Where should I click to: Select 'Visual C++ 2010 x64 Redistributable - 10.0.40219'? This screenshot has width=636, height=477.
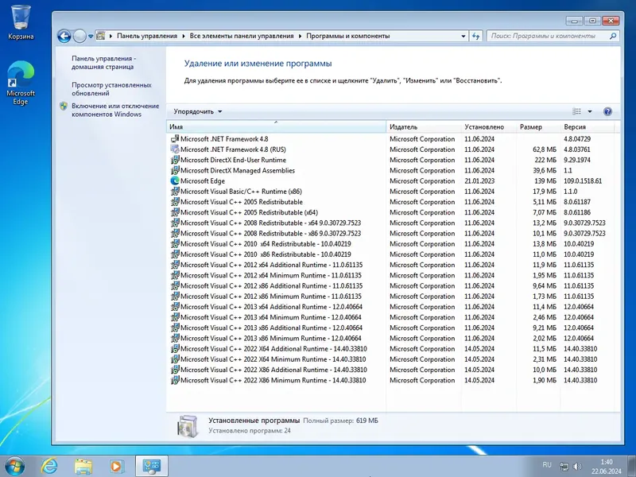coord(266,244)
